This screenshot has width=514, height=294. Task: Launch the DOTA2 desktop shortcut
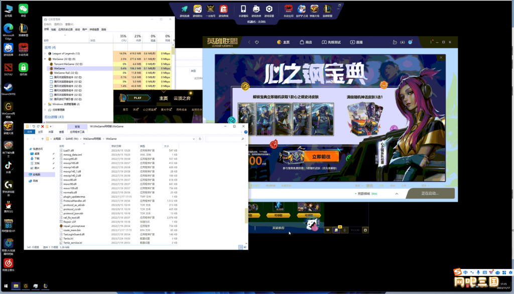tap(8, 69)
